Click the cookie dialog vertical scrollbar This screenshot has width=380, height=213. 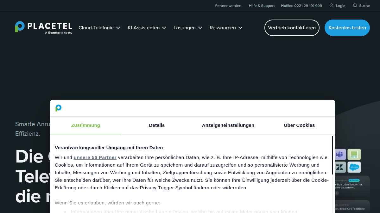tap(332, 155)
